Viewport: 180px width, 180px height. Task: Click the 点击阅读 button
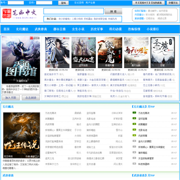(31, 97)
